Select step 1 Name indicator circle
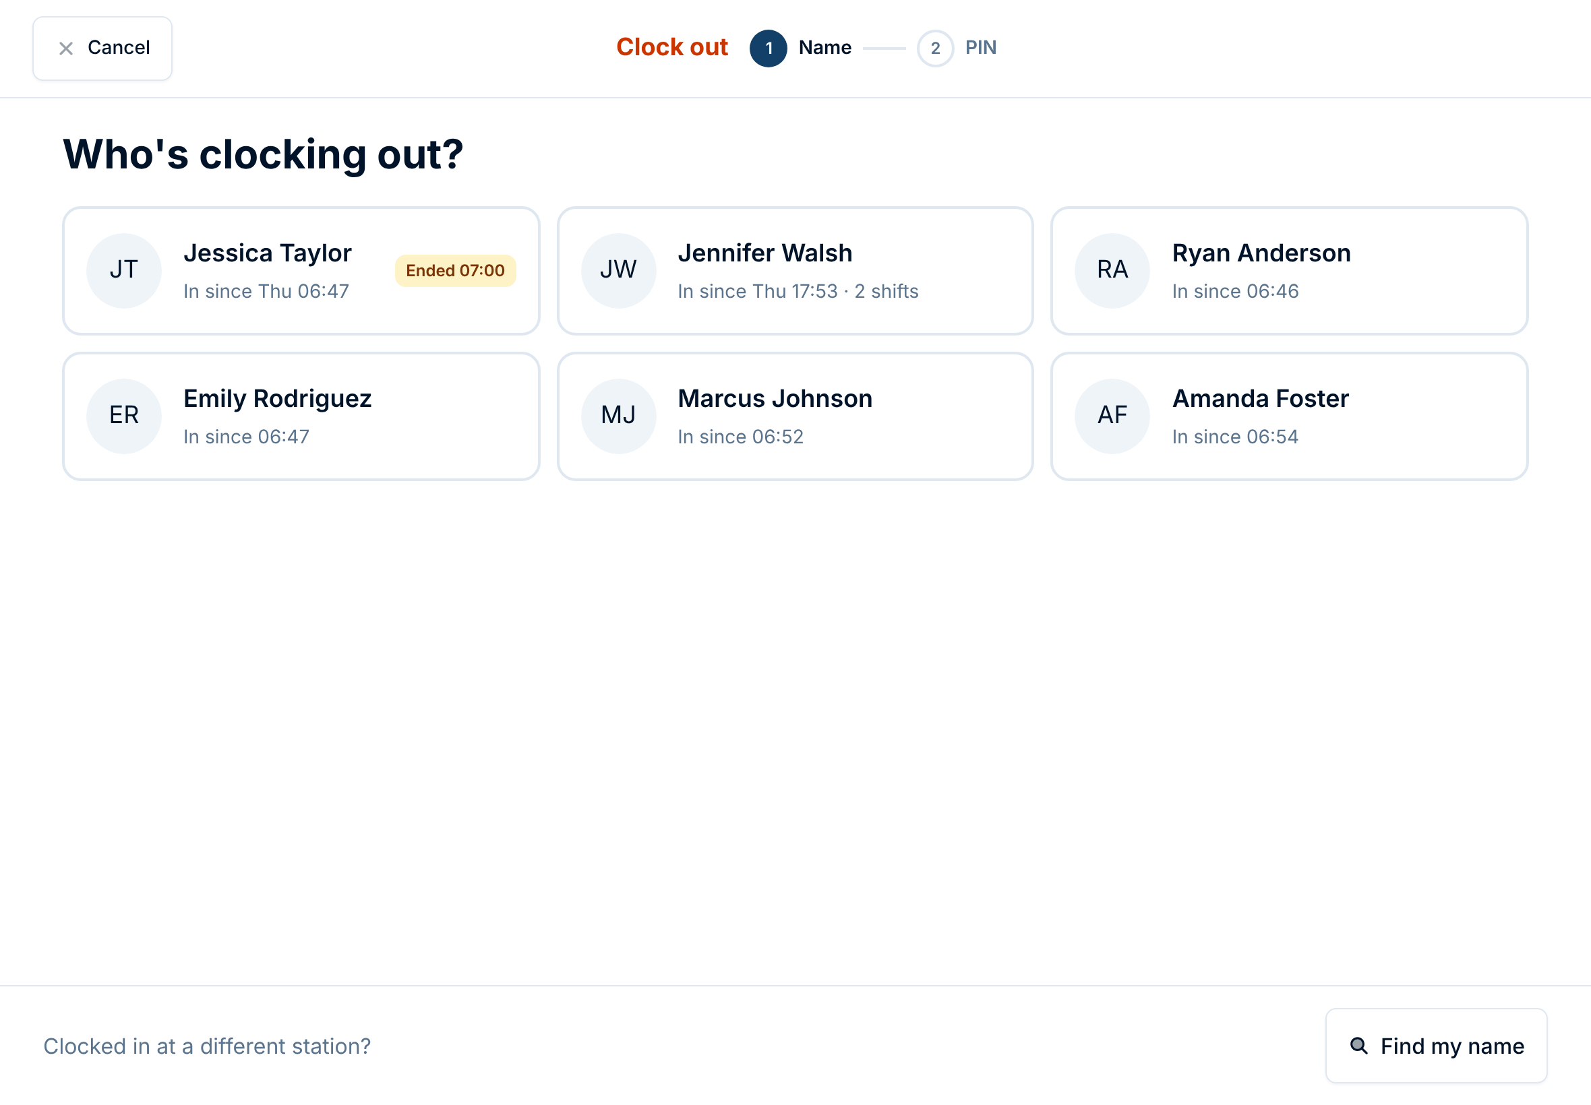 click(768, 48)
